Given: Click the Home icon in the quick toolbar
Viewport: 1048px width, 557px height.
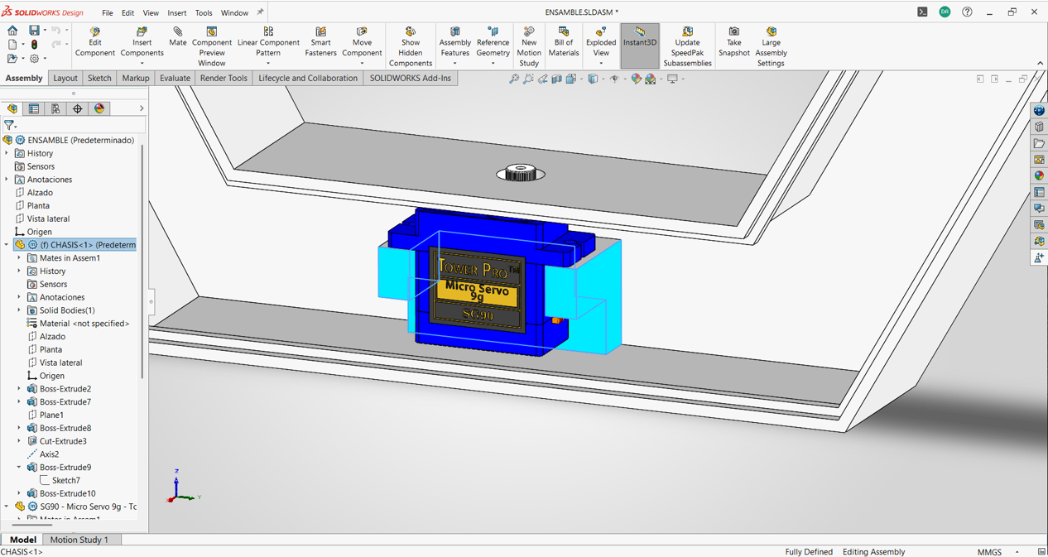Looking at the screenshot, I should [x=12, y=31].
